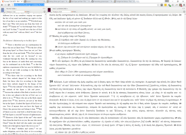Switch to the Stylish tab

(34, 1)
